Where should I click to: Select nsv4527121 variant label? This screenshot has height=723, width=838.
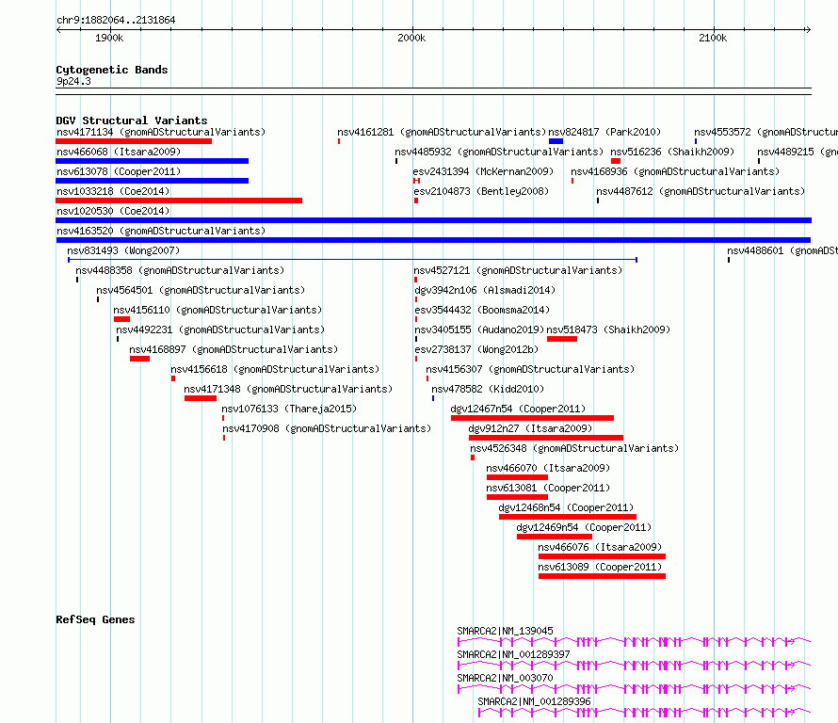click(518, 270)
